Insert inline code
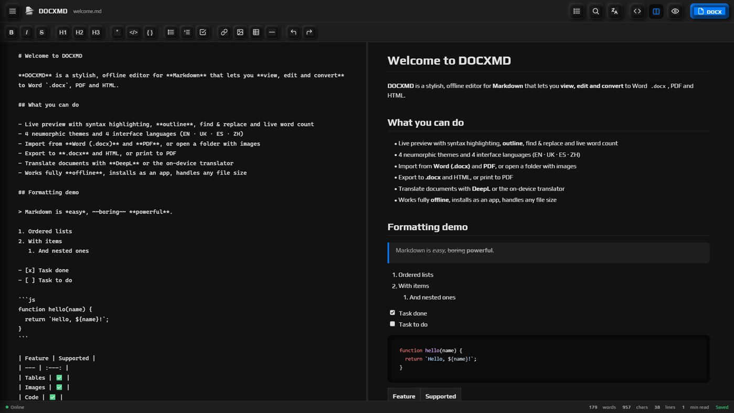 [x=134, y=33]
